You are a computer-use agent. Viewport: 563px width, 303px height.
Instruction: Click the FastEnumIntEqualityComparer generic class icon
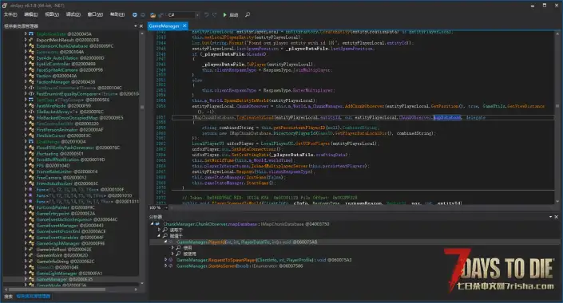click(31, 93)
